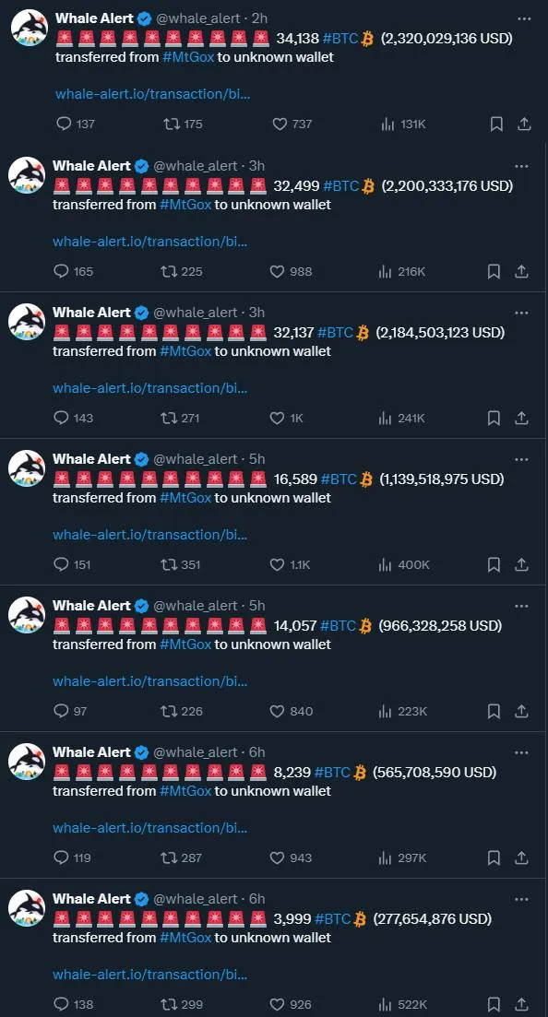This screenshot has height=1017, width=548.
Task: Like the 3,999 BTC transfer tweet
Action: [x=291, y=1004]
